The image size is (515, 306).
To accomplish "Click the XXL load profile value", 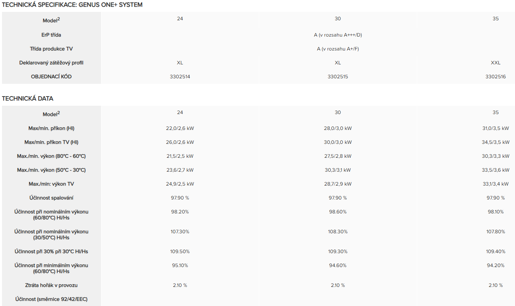I will 495,63.
